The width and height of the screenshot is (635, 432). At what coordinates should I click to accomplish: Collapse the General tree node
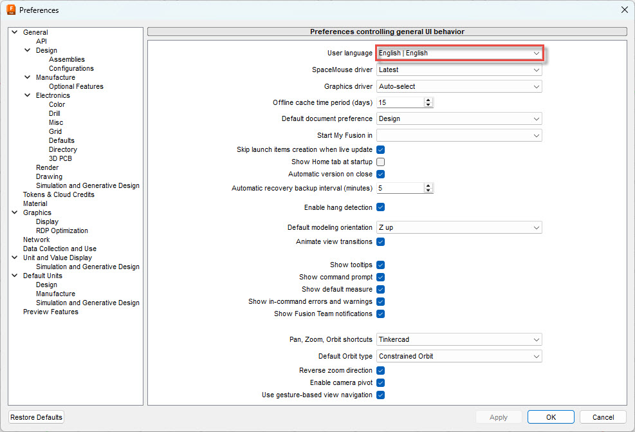15,32
